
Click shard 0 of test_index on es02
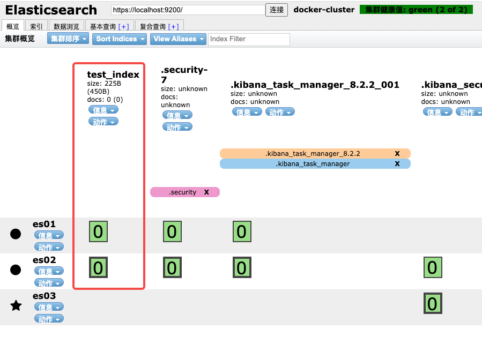[x=98, y=267]
